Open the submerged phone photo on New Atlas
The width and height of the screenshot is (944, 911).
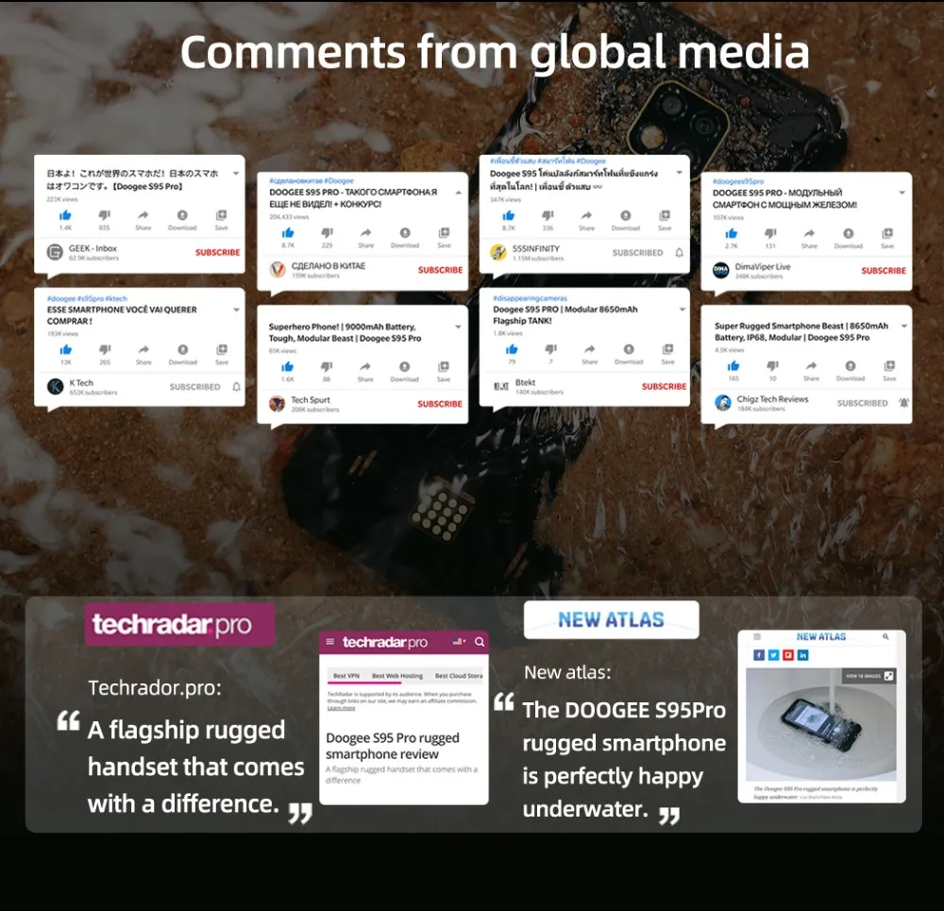tap(820, 724)
